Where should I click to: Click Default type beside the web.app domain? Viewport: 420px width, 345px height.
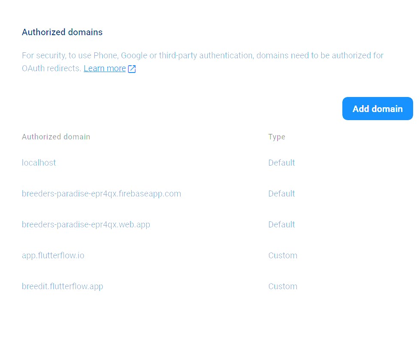(281, 224)
